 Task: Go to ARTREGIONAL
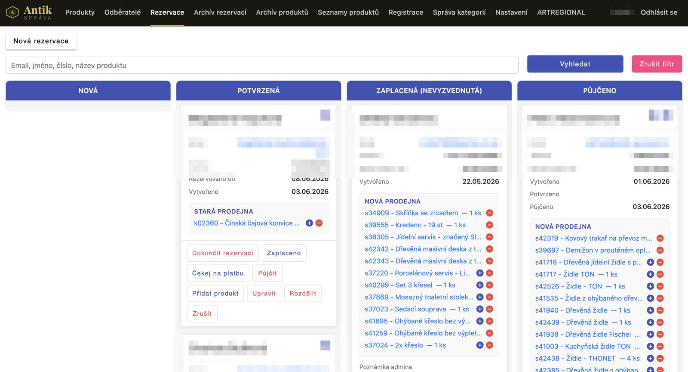561,12
